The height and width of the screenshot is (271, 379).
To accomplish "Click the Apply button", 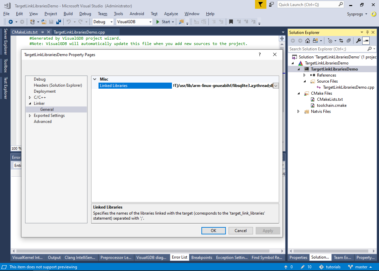I will [x=268, y=231].
